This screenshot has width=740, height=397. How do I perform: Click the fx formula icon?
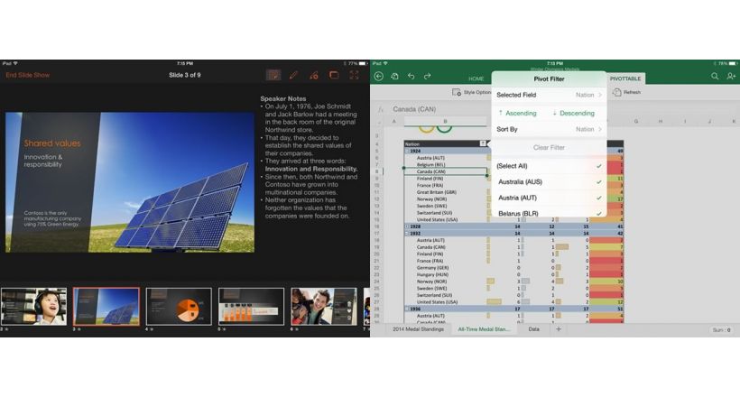click(x=381, y=109)
